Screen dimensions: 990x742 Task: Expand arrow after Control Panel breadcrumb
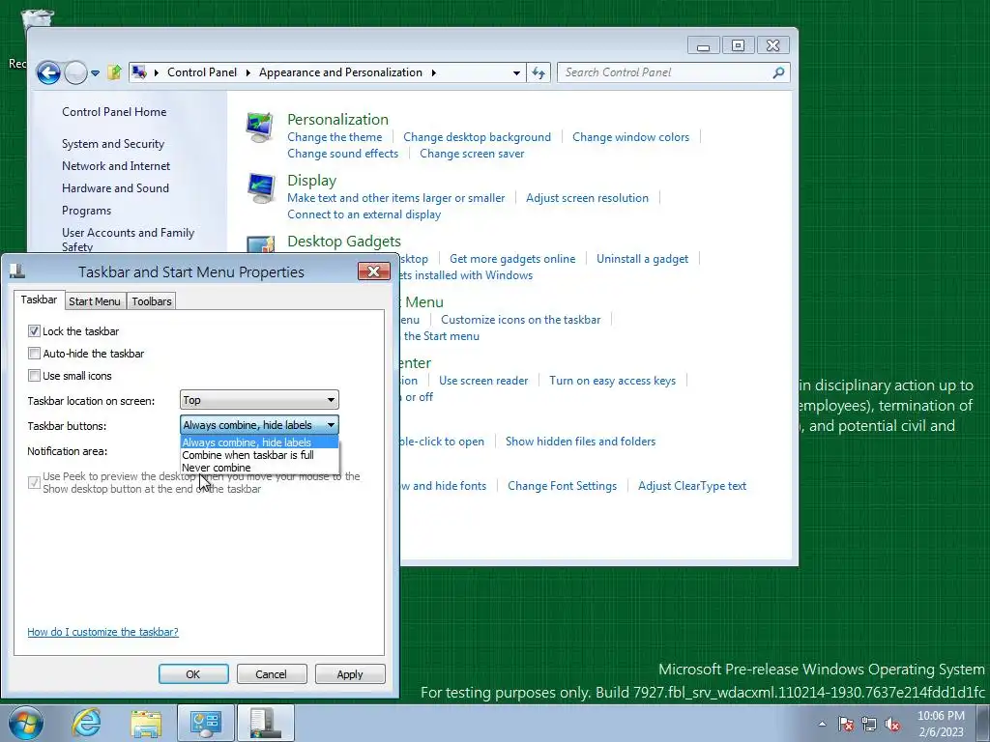point(247,72)
